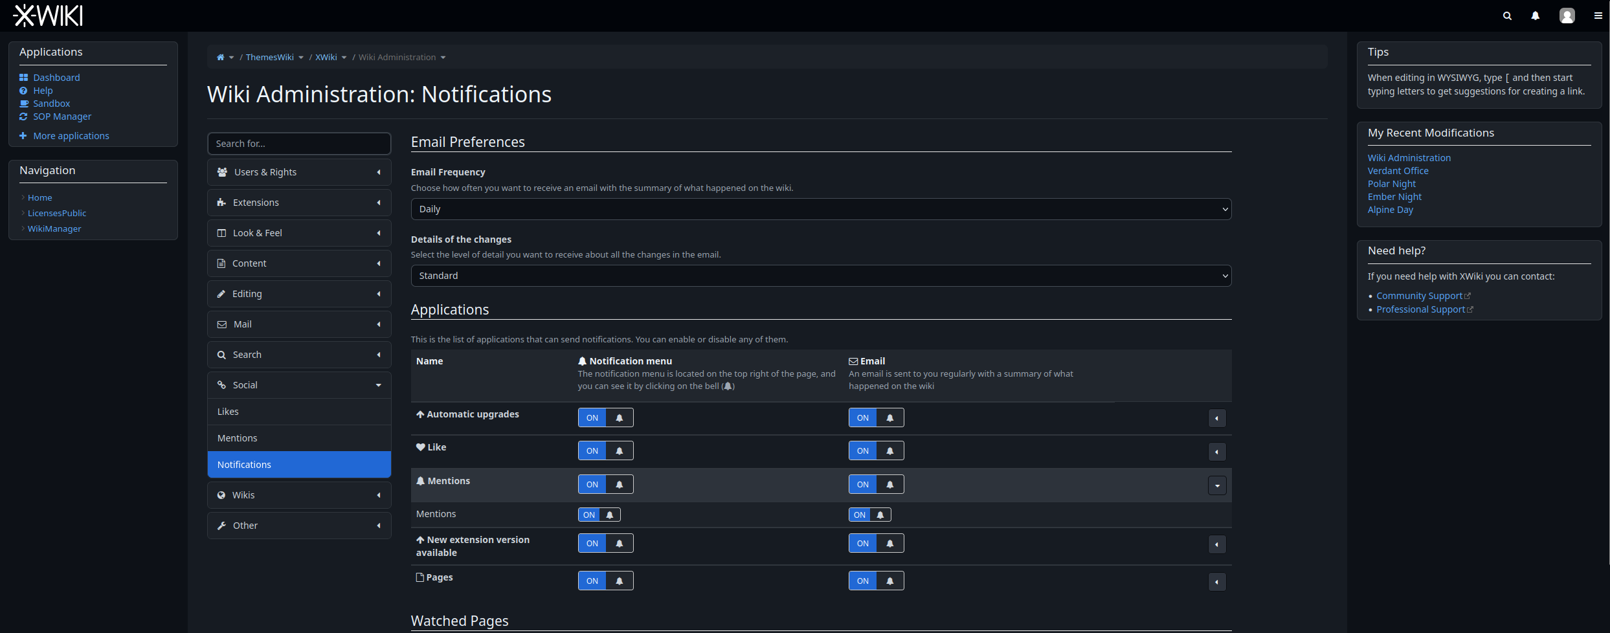Select Likes in Social submenu
Screen dimensions: 1610x633
pos(299,412)
